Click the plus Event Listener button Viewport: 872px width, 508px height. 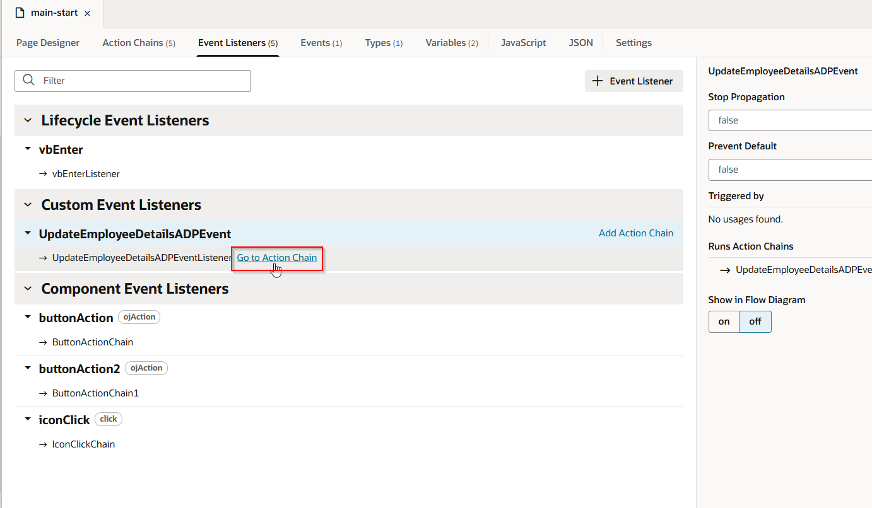click(x=633, y=81)
